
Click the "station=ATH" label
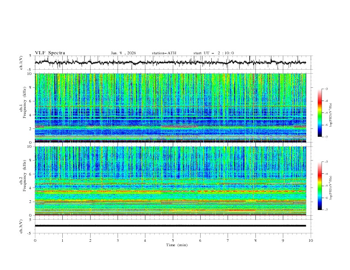(x=164, y=53)
